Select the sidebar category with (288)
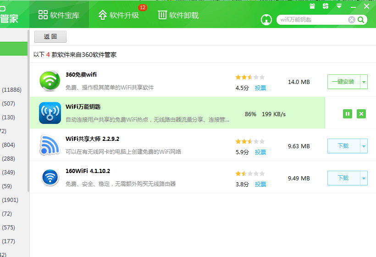This screenshot has height=257, width=376. [x=9, y=159]
